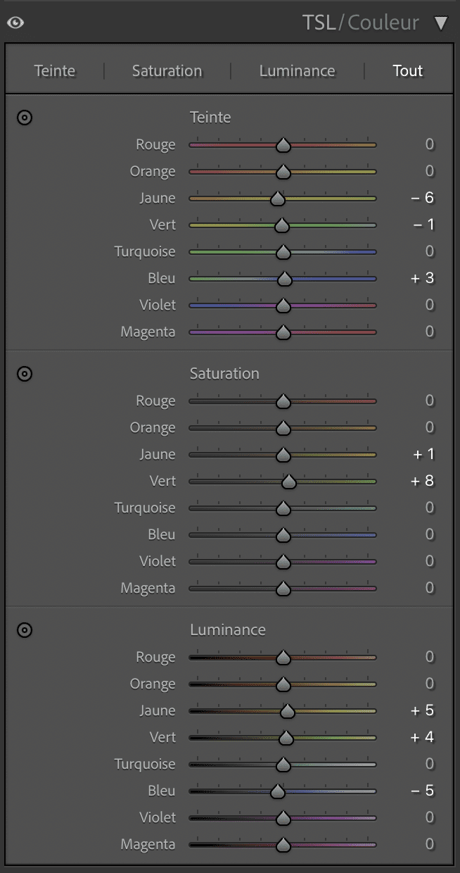Click the Orange luminance slider handle
The height and width of the screenshot is (873, 460).
coord(283,685)
